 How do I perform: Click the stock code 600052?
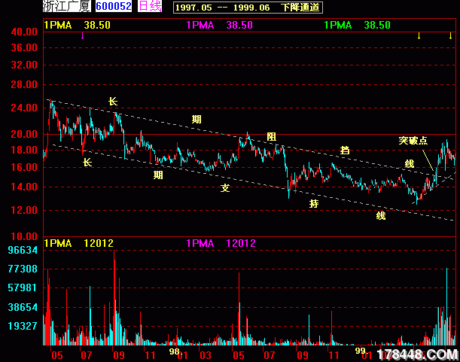click(x=114, y=7)
